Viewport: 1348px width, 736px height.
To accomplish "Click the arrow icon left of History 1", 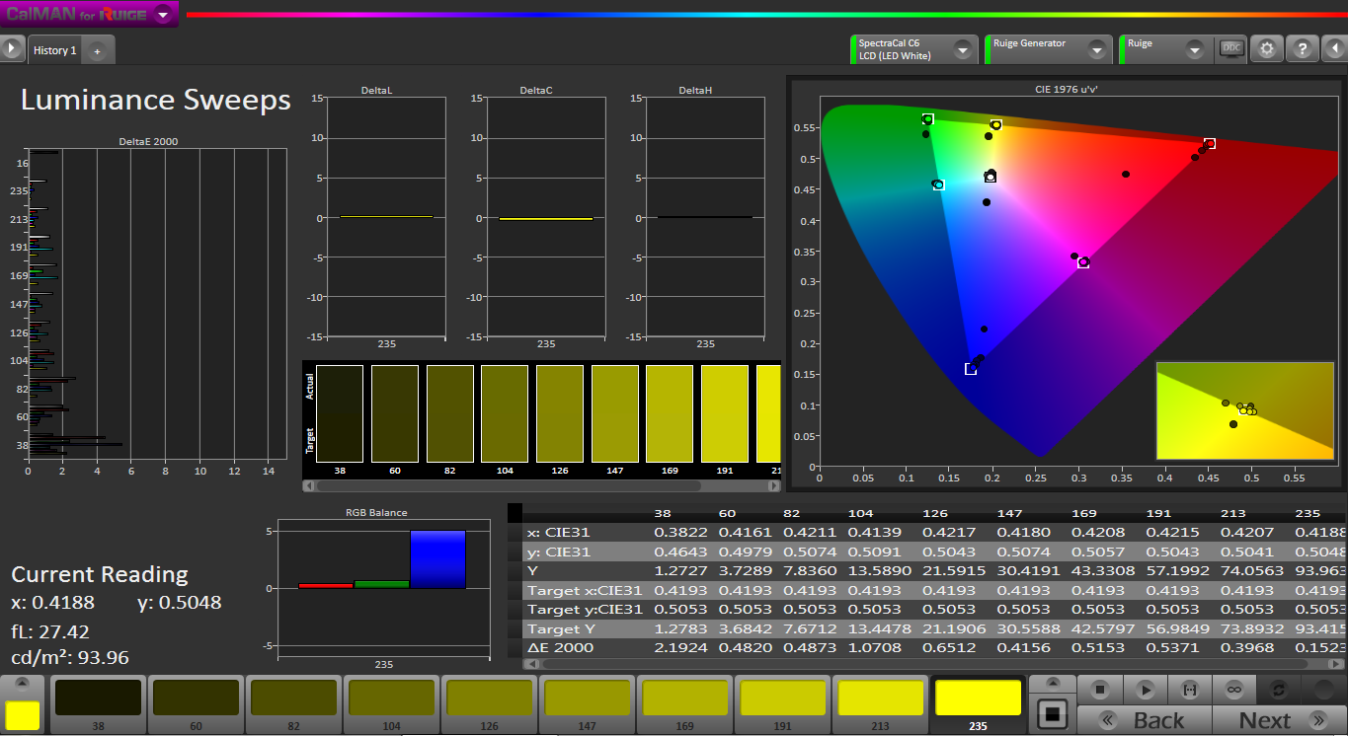I will [x=12, y=49].
